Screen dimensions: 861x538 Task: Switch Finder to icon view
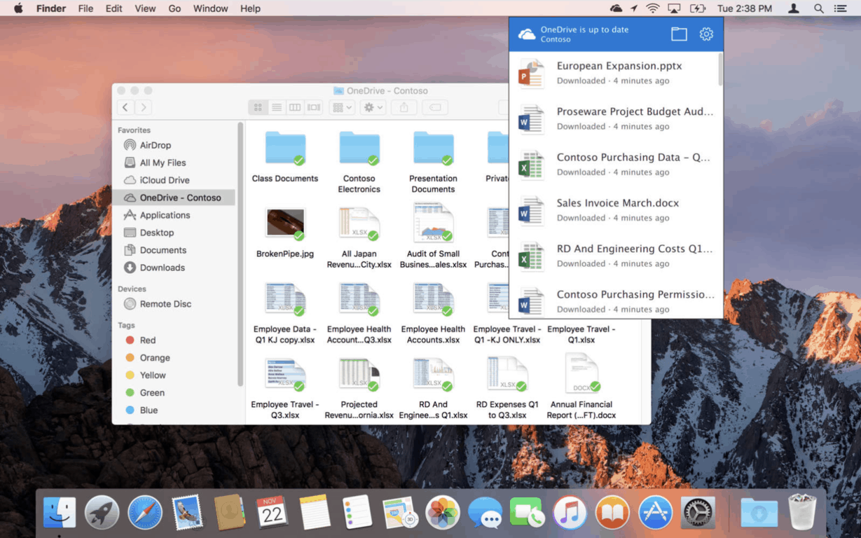[x=258, y=107]
